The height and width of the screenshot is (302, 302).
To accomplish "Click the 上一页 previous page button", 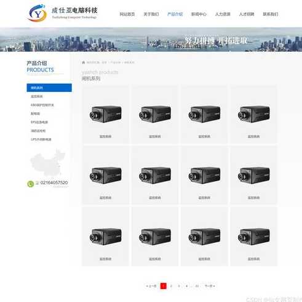I will pos(151,286).
